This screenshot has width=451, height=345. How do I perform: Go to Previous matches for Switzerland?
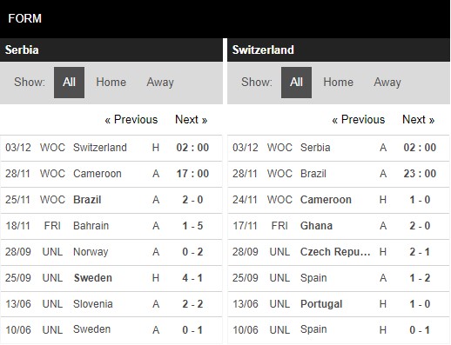[359, 120]
